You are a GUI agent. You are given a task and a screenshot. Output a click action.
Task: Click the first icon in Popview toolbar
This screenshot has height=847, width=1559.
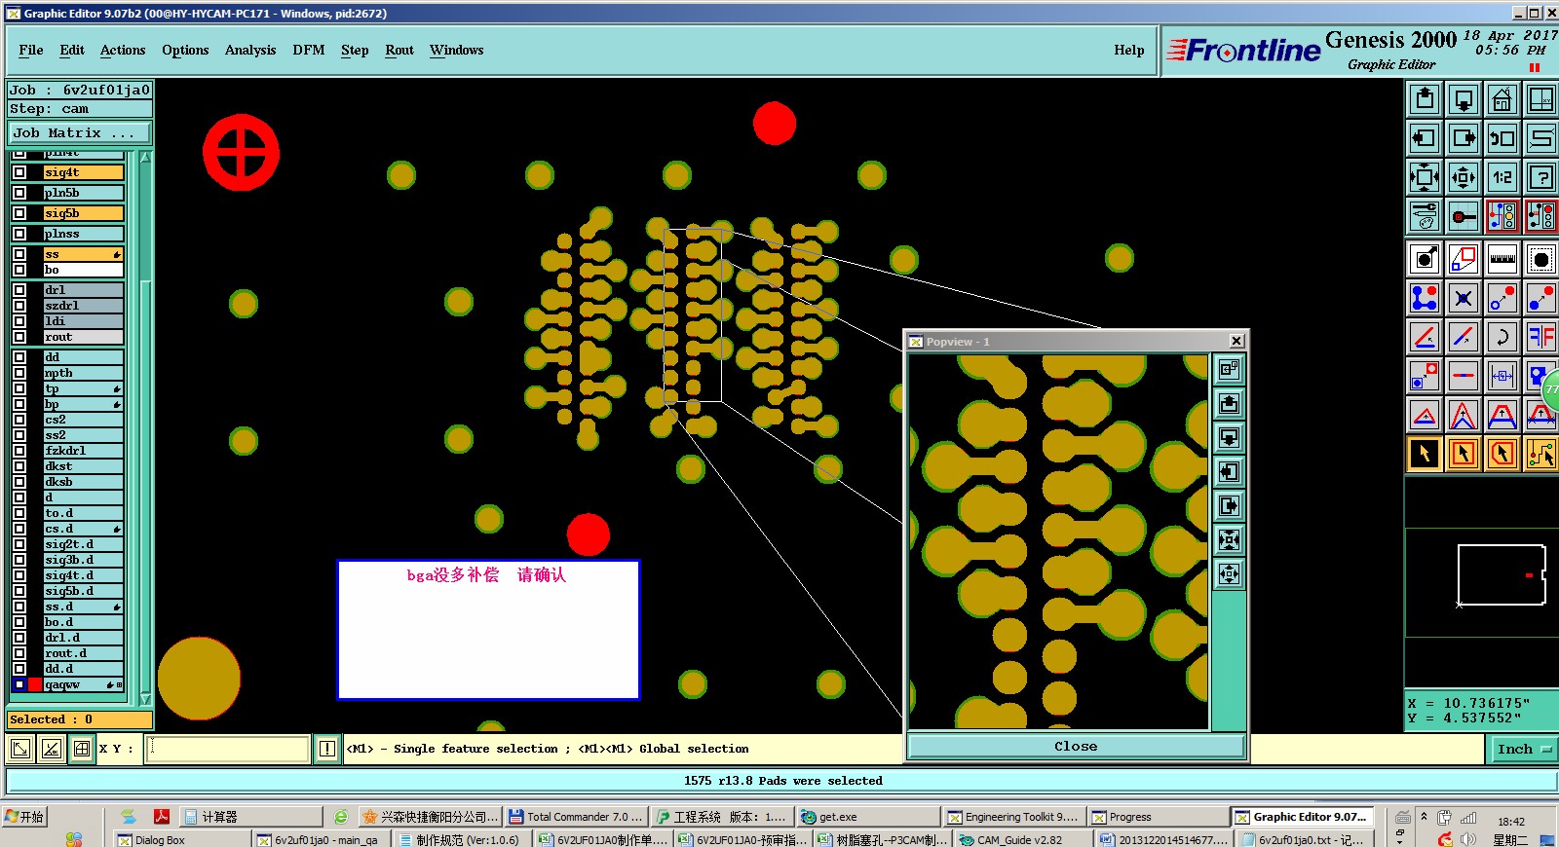[x=1230, y=369]
